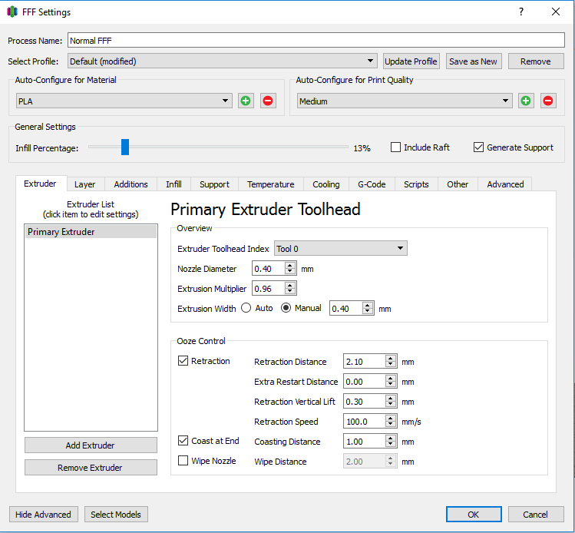The width and height of the screenshot is (575, 533).
Task: Enable the Include Raft checkbox
Action: 396,147
